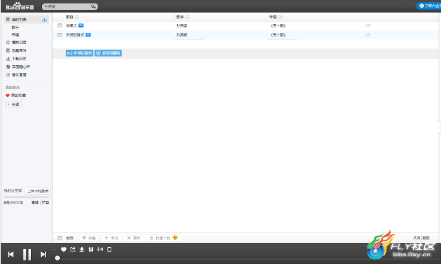Open the 歌曲 column dropdown arrow
This screenshot has width=441, height=264.
pos(77,17)
